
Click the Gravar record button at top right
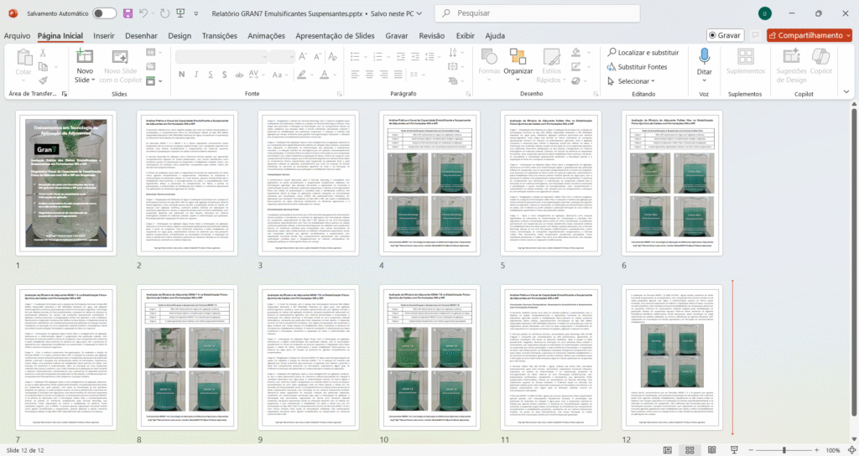[x=724, y=36]
